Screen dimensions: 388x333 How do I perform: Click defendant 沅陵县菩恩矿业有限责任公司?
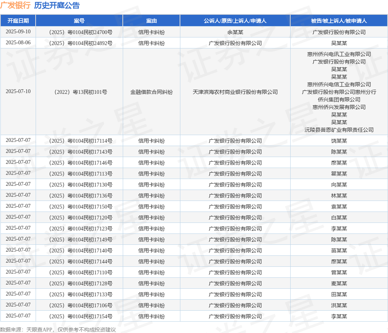point(339,130)
